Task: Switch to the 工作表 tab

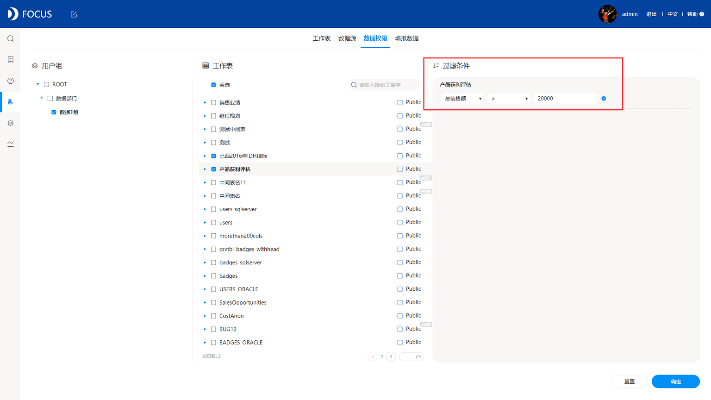Action: tap(321, 38)
